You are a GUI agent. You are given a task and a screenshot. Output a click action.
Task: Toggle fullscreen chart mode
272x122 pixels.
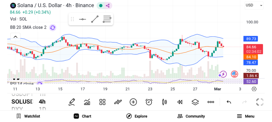pyautogui.click(x=260, y=102)
